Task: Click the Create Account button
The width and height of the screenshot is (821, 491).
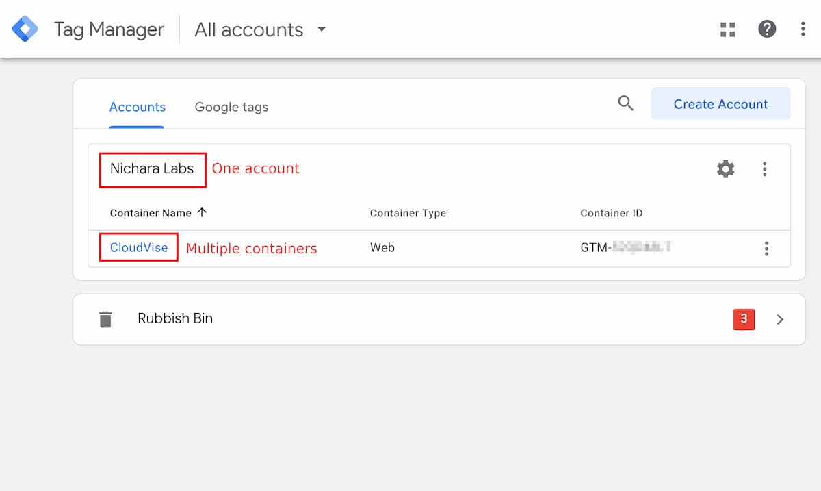Action: coord(720,104)
